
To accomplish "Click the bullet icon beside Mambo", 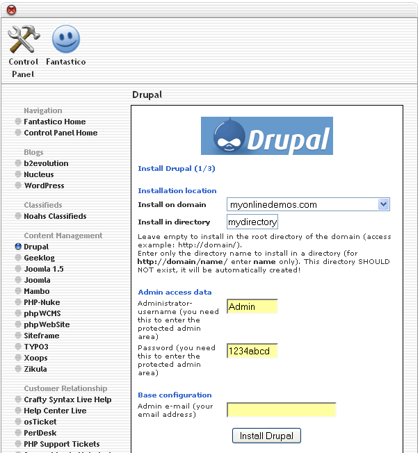I will click(18, 291).
